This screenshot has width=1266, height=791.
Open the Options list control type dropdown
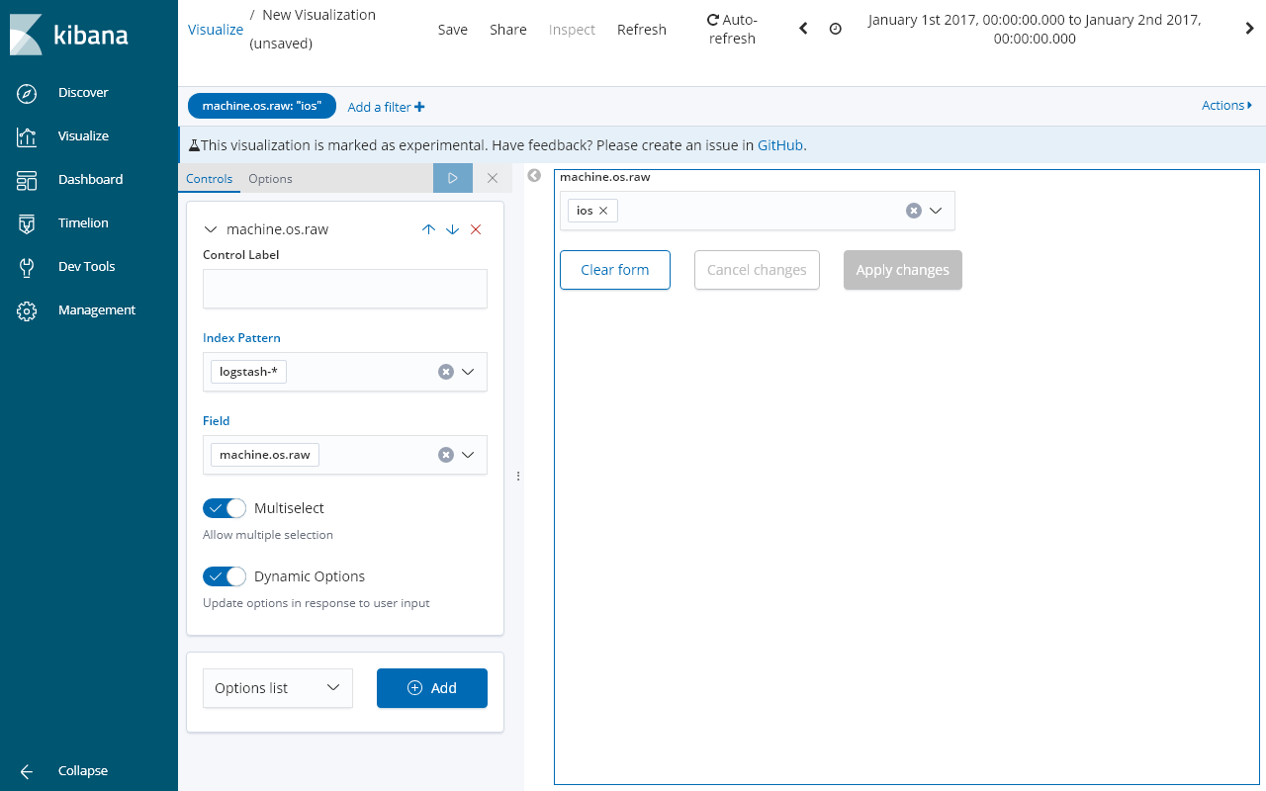[x=278, y=688]
